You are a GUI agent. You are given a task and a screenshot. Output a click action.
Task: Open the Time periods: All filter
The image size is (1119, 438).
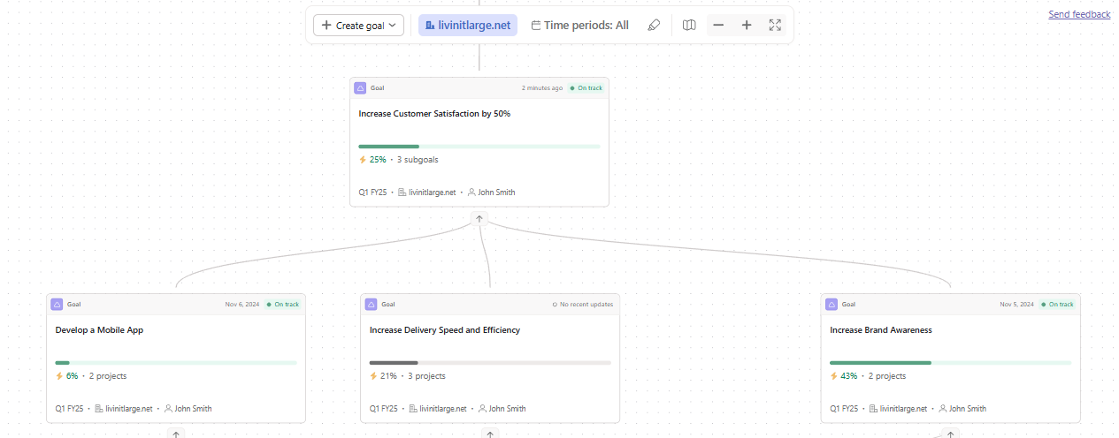(x=580, y=26)
